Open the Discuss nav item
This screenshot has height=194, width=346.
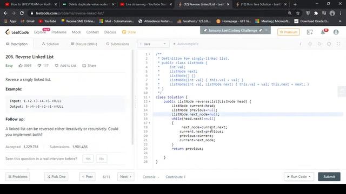(x=110, y=32)
